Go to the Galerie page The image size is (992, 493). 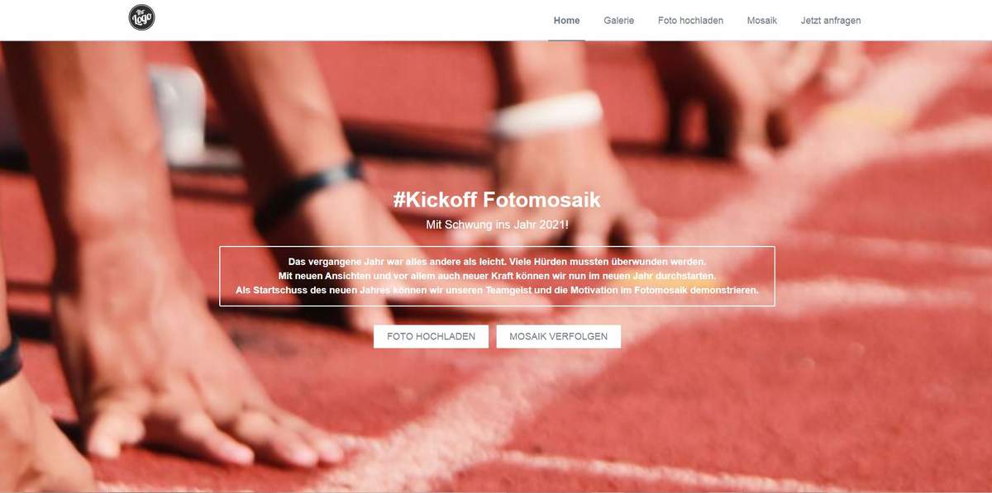tap(619, 21)
